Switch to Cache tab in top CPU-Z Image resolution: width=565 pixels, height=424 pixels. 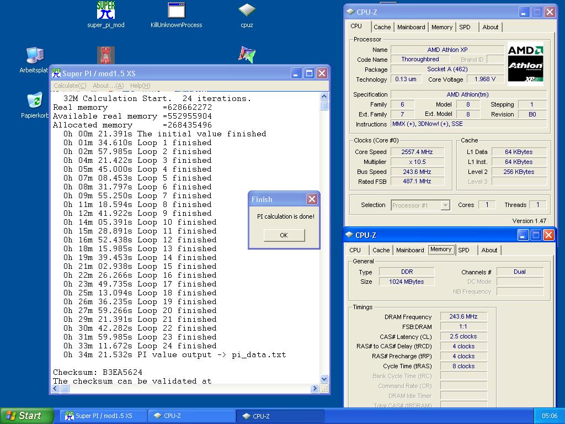point(382,27)
